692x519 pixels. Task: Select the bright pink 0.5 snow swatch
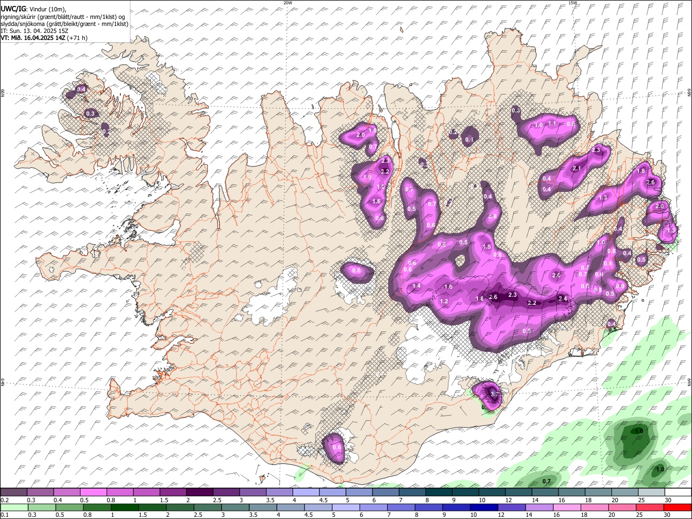point(93,492)
